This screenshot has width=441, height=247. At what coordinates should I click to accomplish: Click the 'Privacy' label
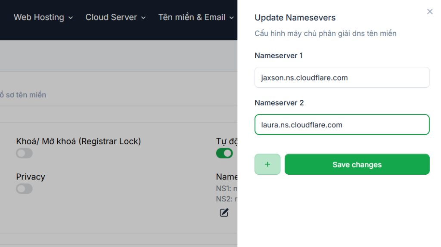click(31, 177)
